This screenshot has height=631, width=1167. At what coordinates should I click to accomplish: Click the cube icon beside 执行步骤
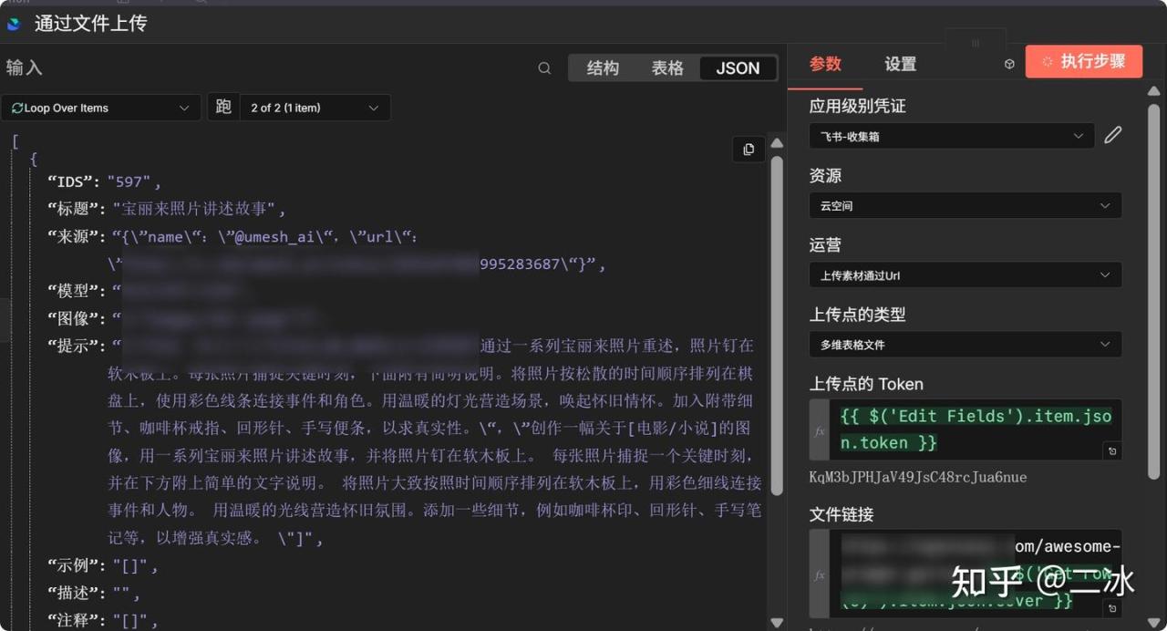coord(1009,64)
